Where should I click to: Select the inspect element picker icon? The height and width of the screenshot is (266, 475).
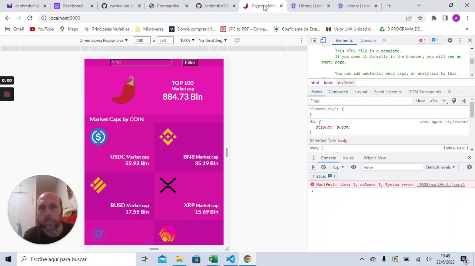pyautogui.click(x=314, y=40)
